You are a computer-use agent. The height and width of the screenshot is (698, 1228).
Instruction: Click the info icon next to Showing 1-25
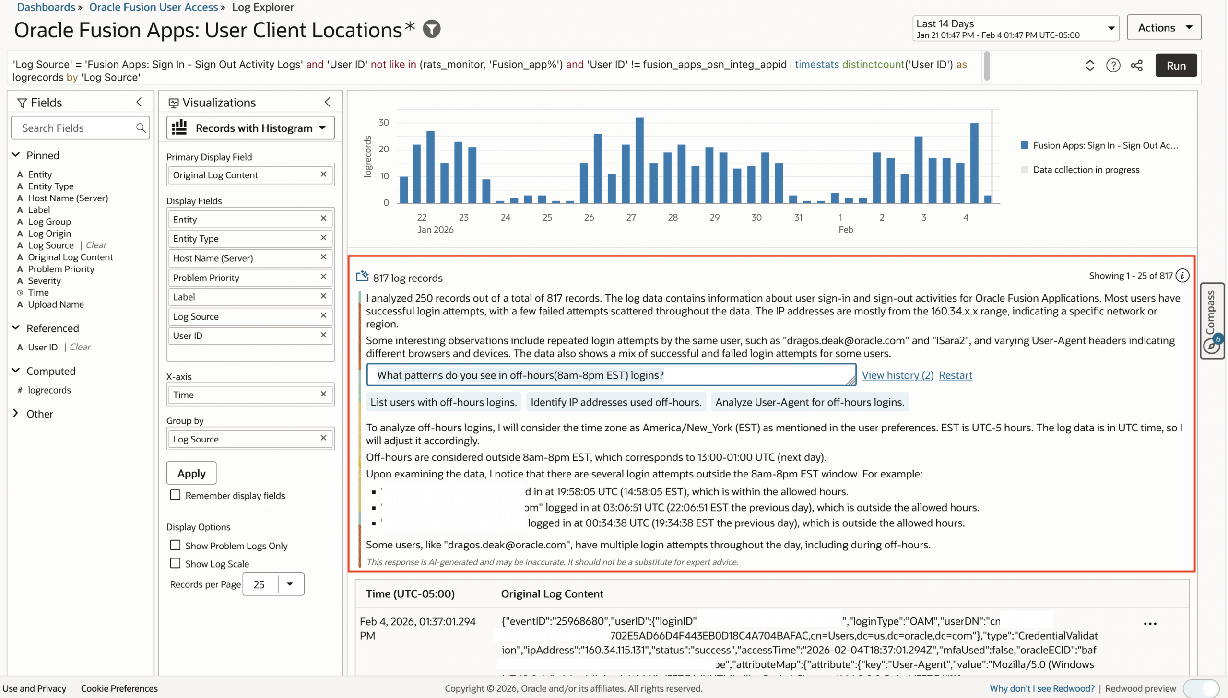tap(1183, 276)
